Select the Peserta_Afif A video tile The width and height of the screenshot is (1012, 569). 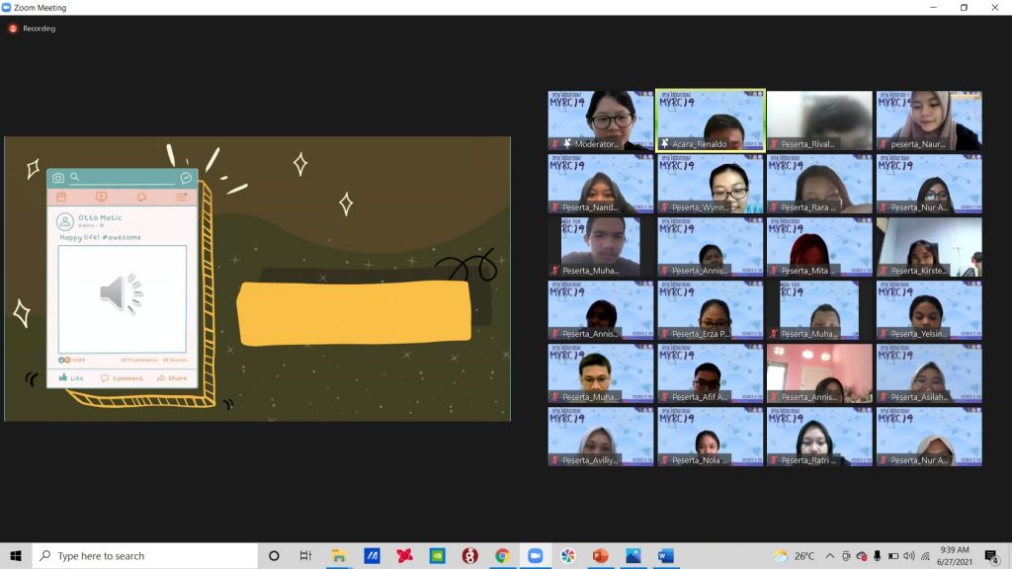pos(710,373)
